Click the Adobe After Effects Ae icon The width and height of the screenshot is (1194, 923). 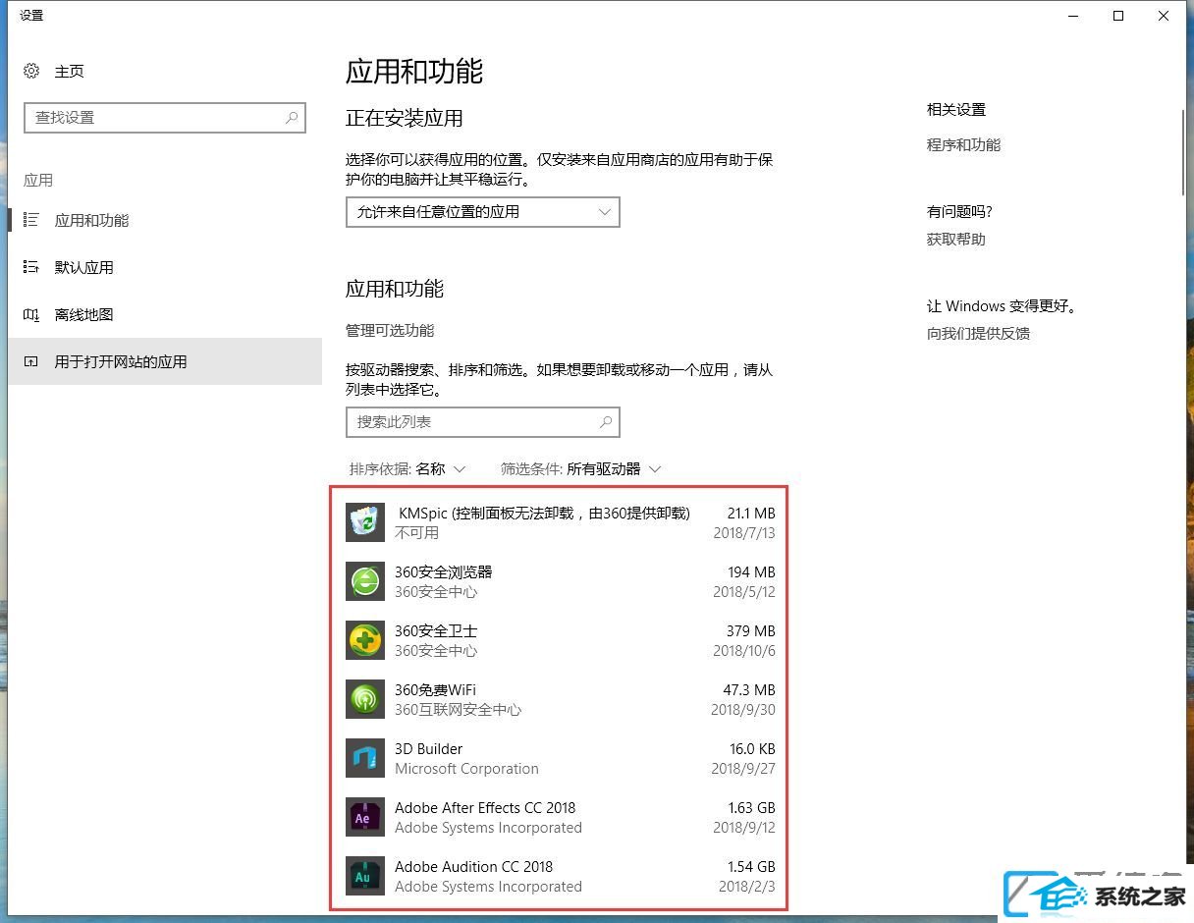365,817
